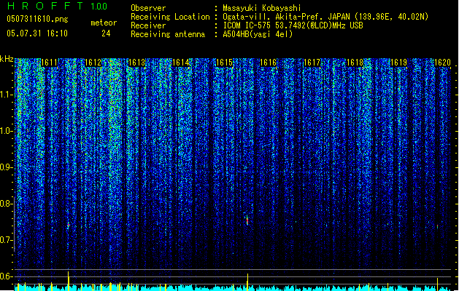Click the ICOM IC-575 receiver text
Screen dimensions: 459x291
click(293, 25)
